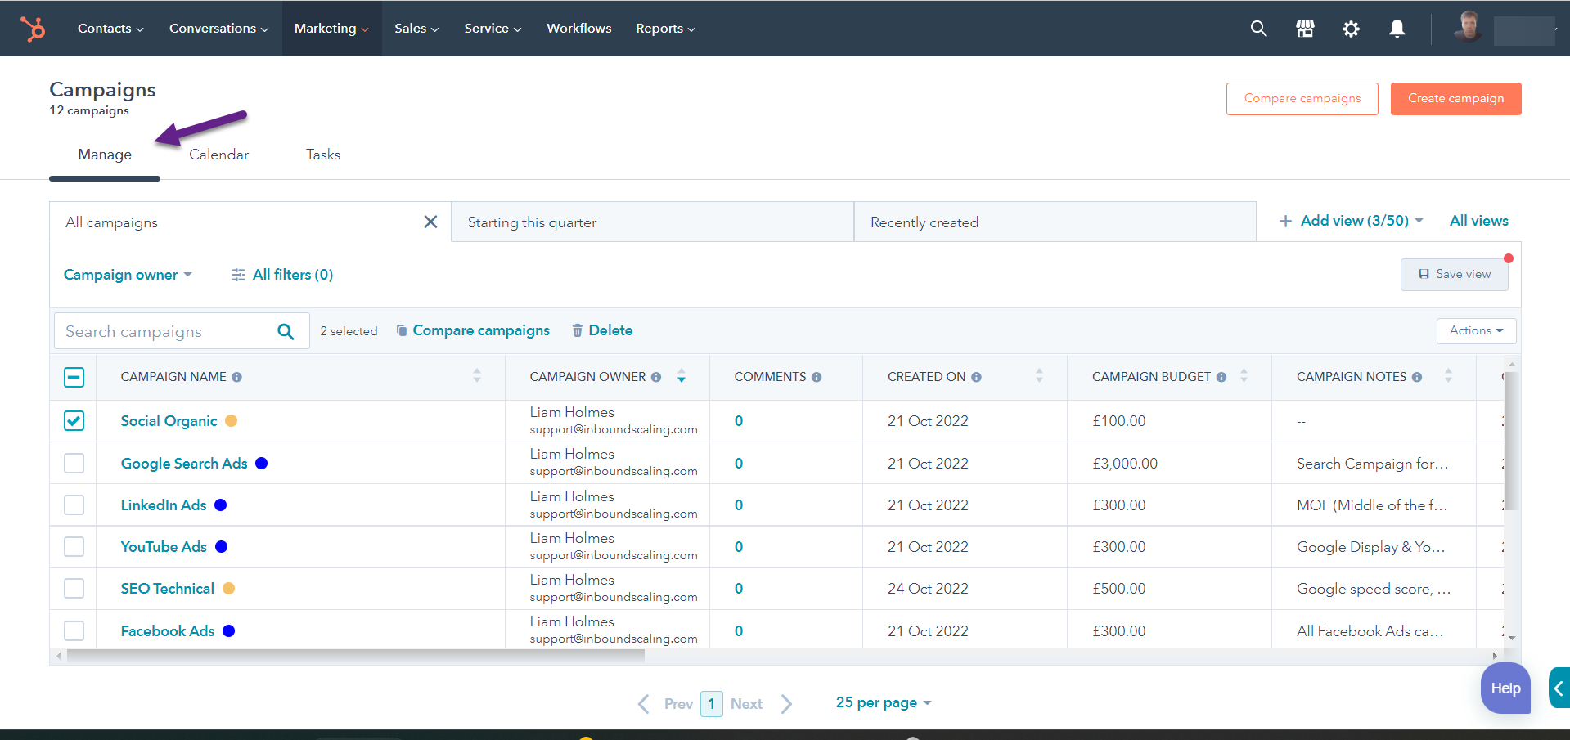The height and width of the screenshot is (740, 1570).
Task: Uncheck the Social Organic checkbox
Action: pyautogui.click(x=74, y=420)
